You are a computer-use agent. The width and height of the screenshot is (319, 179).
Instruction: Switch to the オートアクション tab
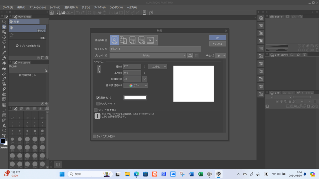coord(305,93)
